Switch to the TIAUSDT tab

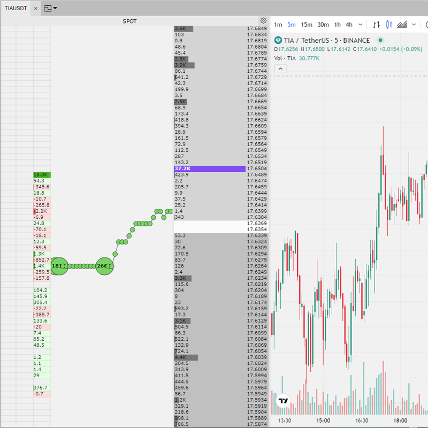(x=16, y=9)
